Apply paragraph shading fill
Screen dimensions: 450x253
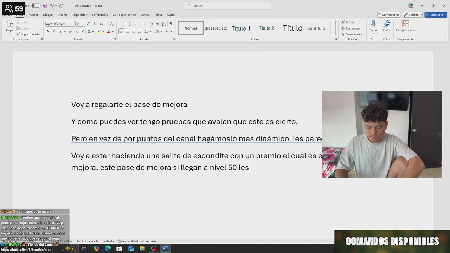157,31
